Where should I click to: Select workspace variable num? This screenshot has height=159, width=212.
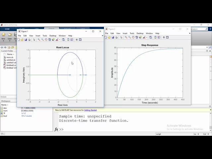(5, 111)
